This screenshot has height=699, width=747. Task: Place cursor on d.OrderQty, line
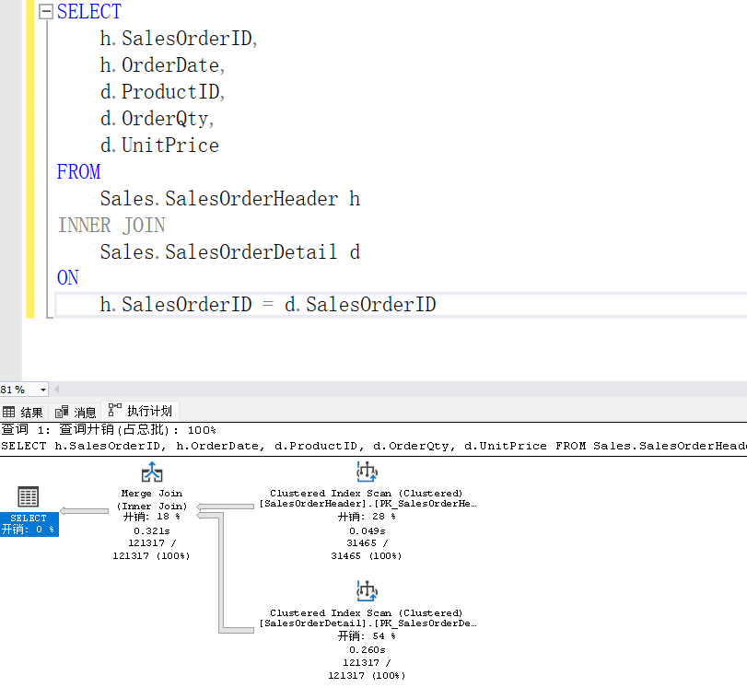click(158, 119)
